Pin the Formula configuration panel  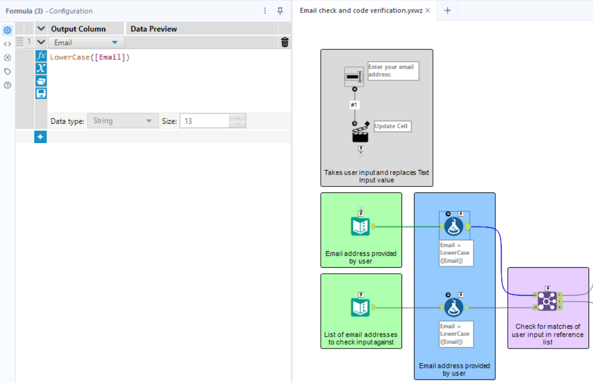280,11
